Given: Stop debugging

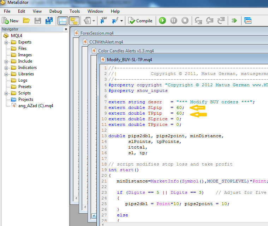Looking at the screenshot, I should (x=185, y=21).
